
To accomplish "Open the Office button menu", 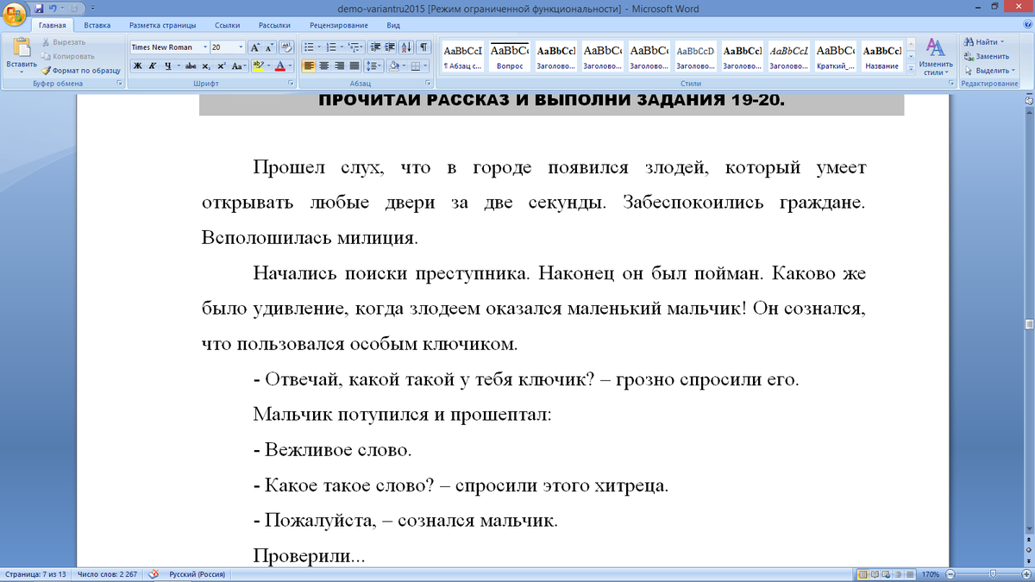I will pos(15,15).
